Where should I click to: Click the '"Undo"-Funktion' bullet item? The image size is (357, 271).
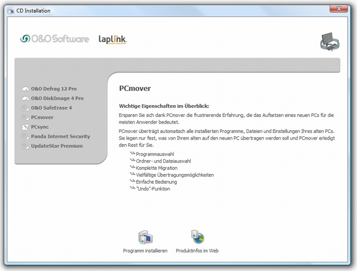(153, 189)
